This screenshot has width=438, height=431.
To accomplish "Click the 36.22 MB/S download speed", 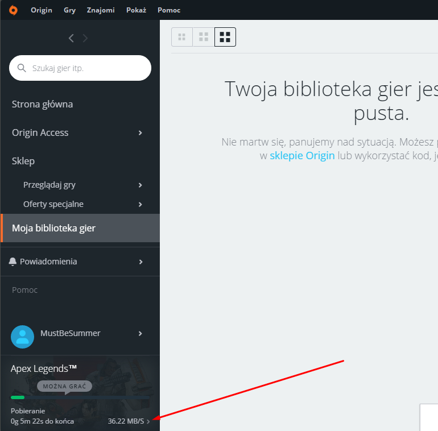I will 126,421.
